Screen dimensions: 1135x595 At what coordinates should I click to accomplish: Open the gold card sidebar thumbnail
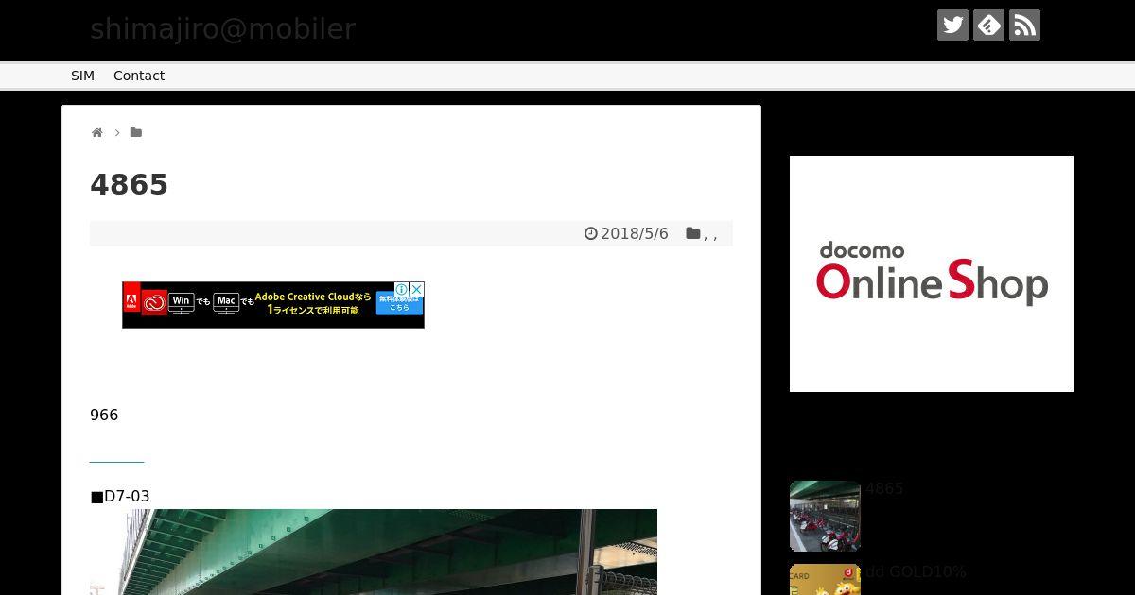825,580
